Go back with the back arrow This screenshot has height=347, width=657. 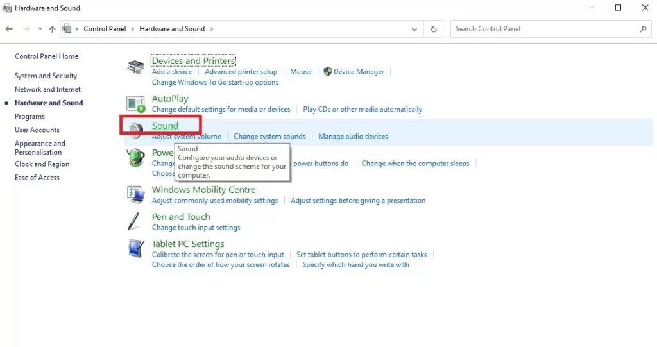9,29
